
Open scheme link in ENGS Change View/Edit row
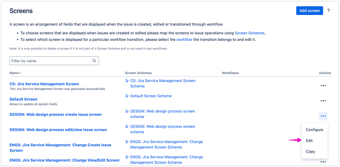coord(166,160)
